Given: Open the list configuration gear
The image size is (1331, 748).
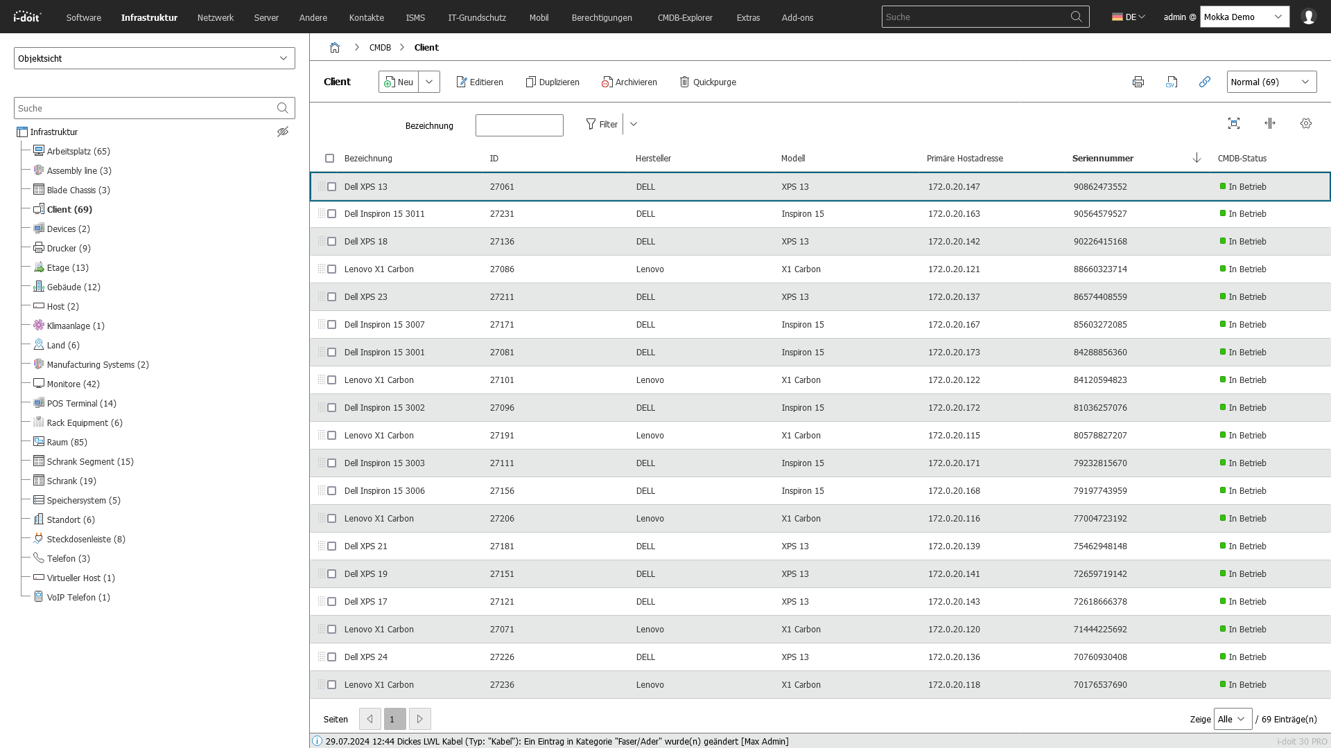Looking at the screenshot, I should tap(1306, 123).
